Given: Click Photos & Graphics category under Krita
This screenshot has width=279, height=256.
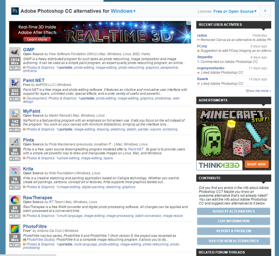Looking at the screenshot, I should [x=40, y=187].
